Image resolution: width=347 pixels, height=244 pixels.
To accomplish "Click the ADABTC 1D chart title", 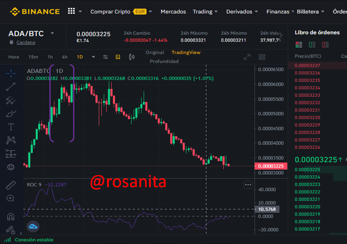I will tap(45, 71).
